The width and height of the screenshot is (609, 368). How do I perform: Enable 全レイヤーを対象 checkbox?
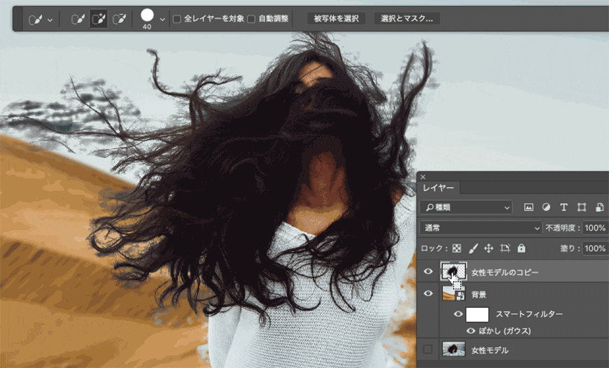coord(177,19)
